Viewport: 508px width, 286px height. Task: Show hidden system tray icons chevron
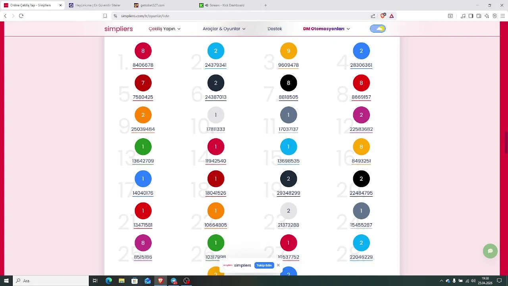441,281
